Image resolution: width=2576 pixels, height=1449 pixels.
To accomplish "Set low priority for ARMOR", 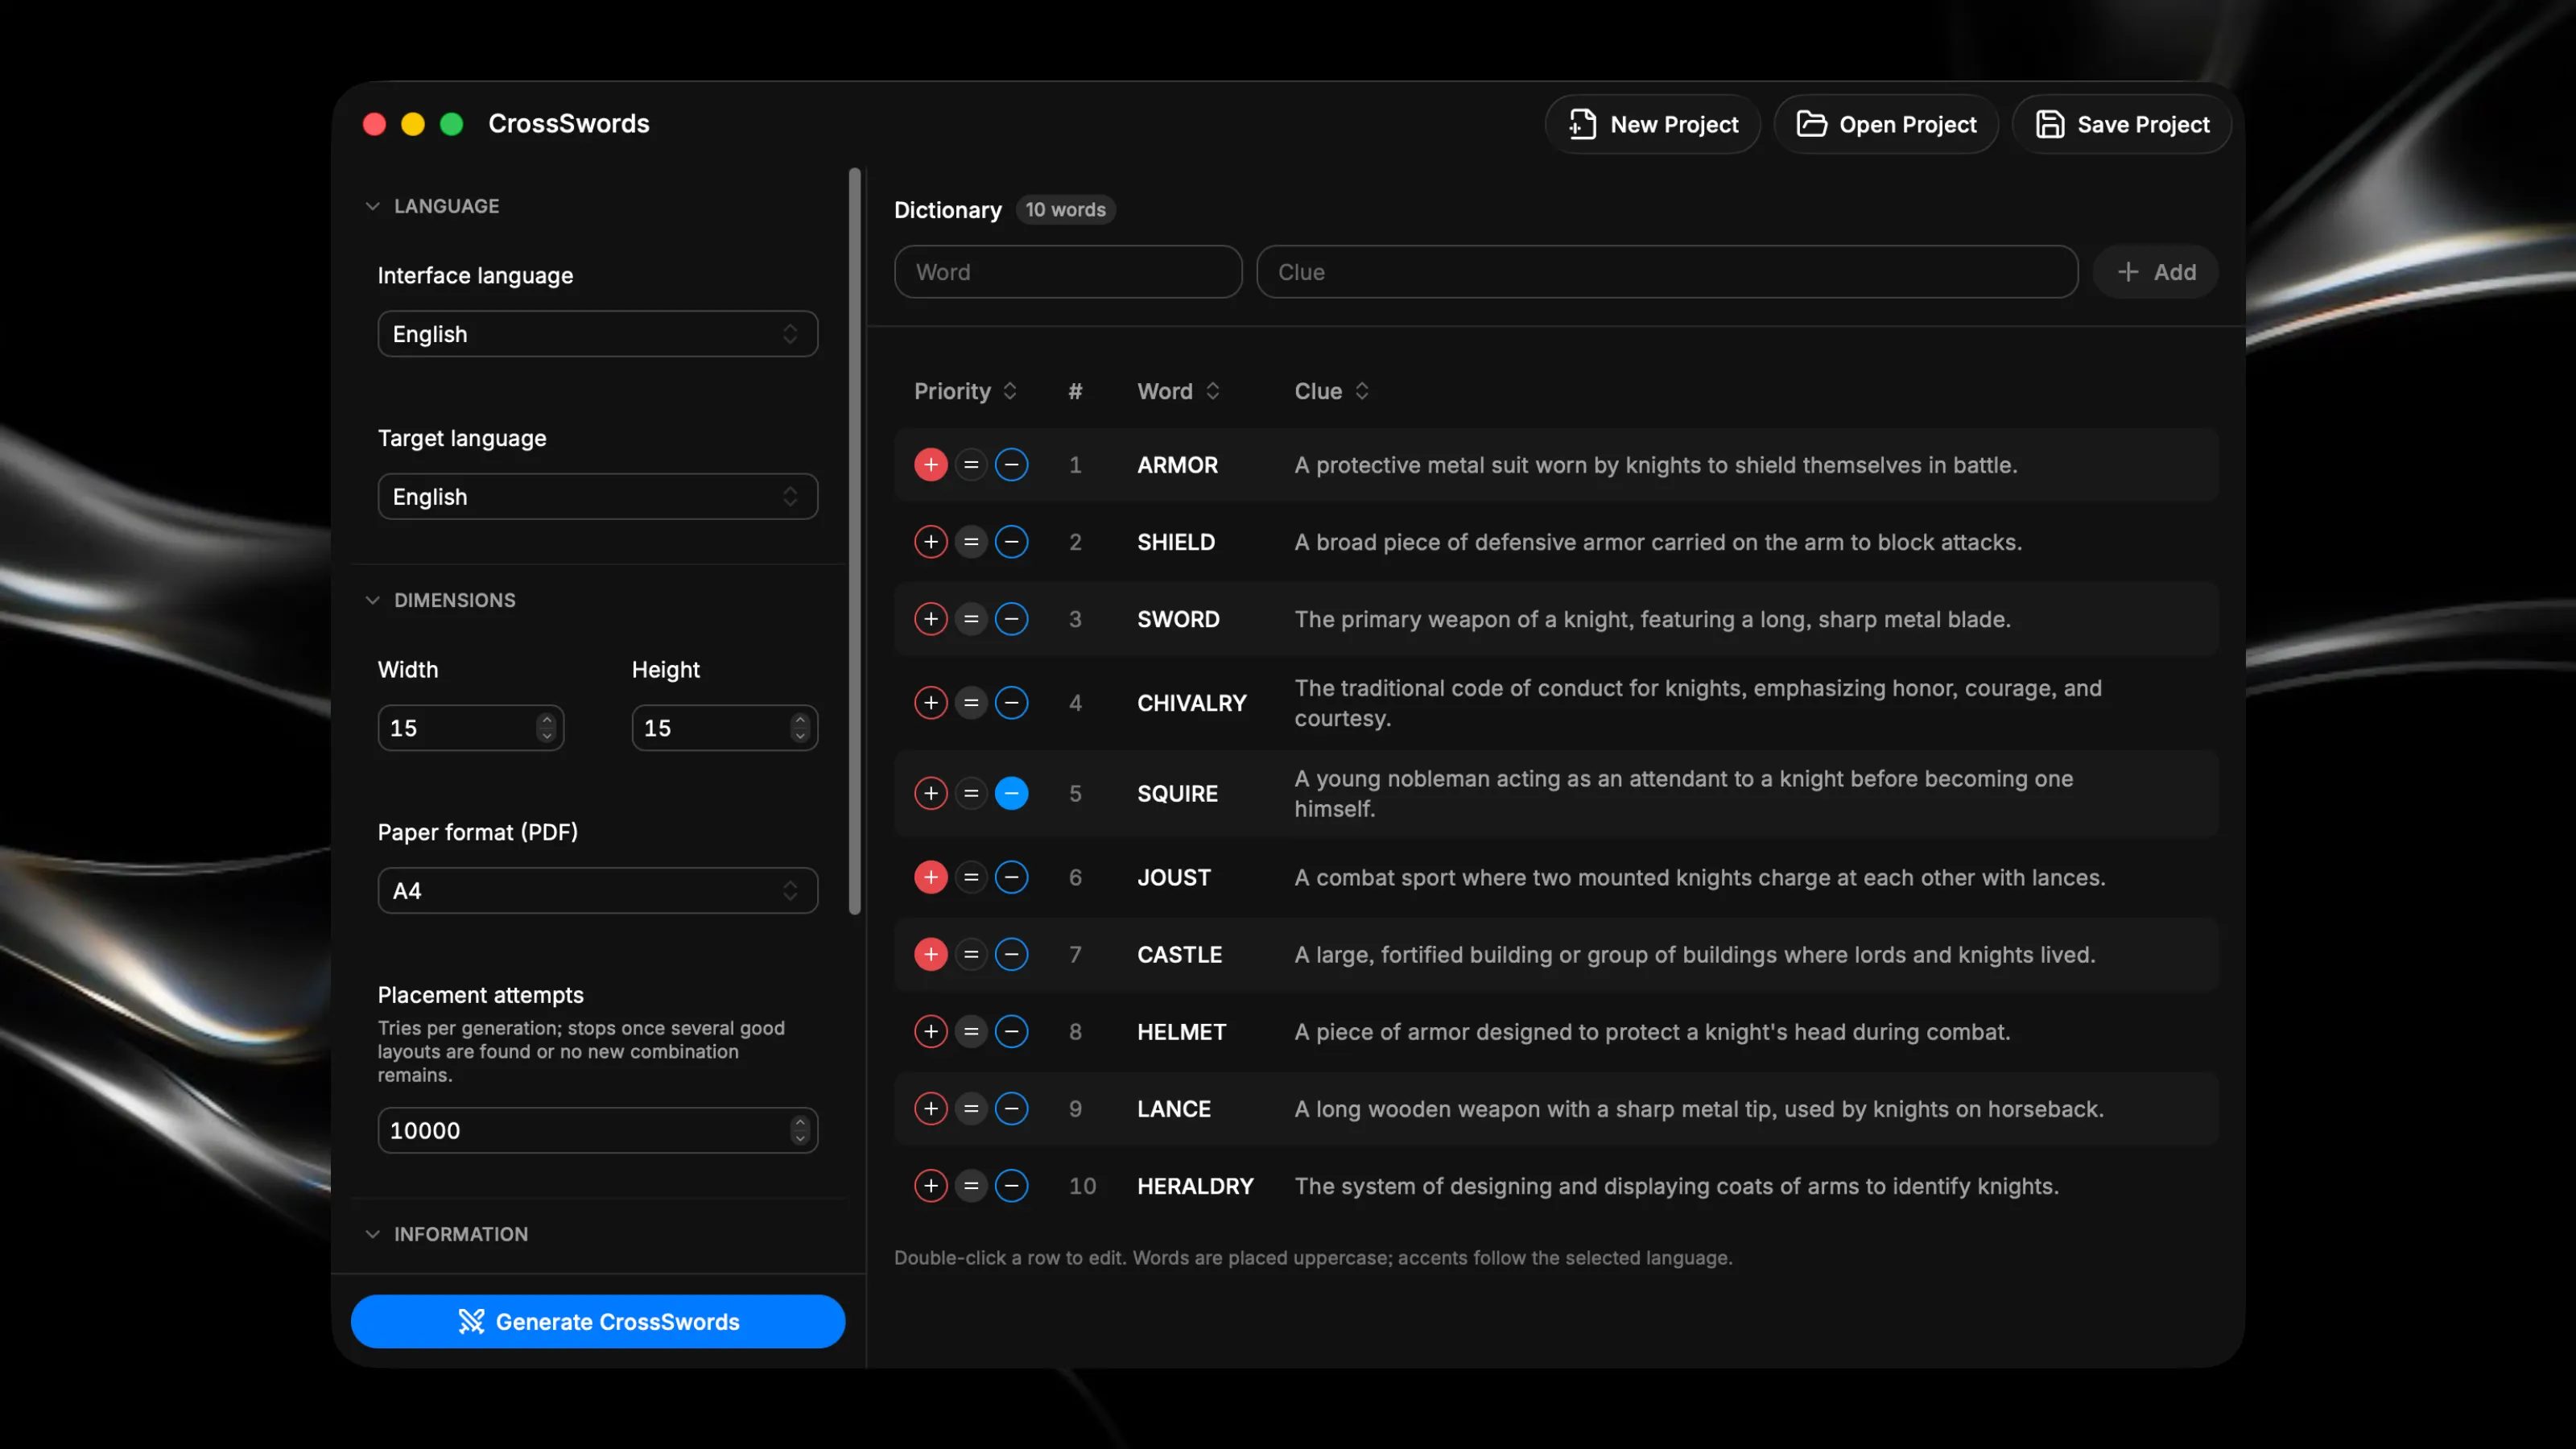I will (x=1011, y=465).
